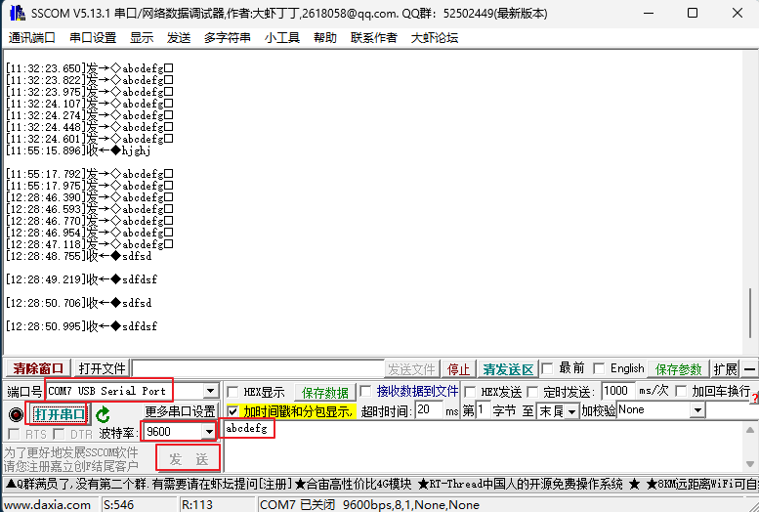Open the 加校验 None checksum dropdown
Screen dimensions: 759x512
(697, 411)
